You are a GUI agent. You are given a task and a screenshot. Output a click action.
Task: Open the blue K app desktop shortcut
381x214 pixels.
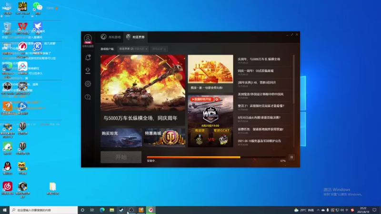(38, 48)
